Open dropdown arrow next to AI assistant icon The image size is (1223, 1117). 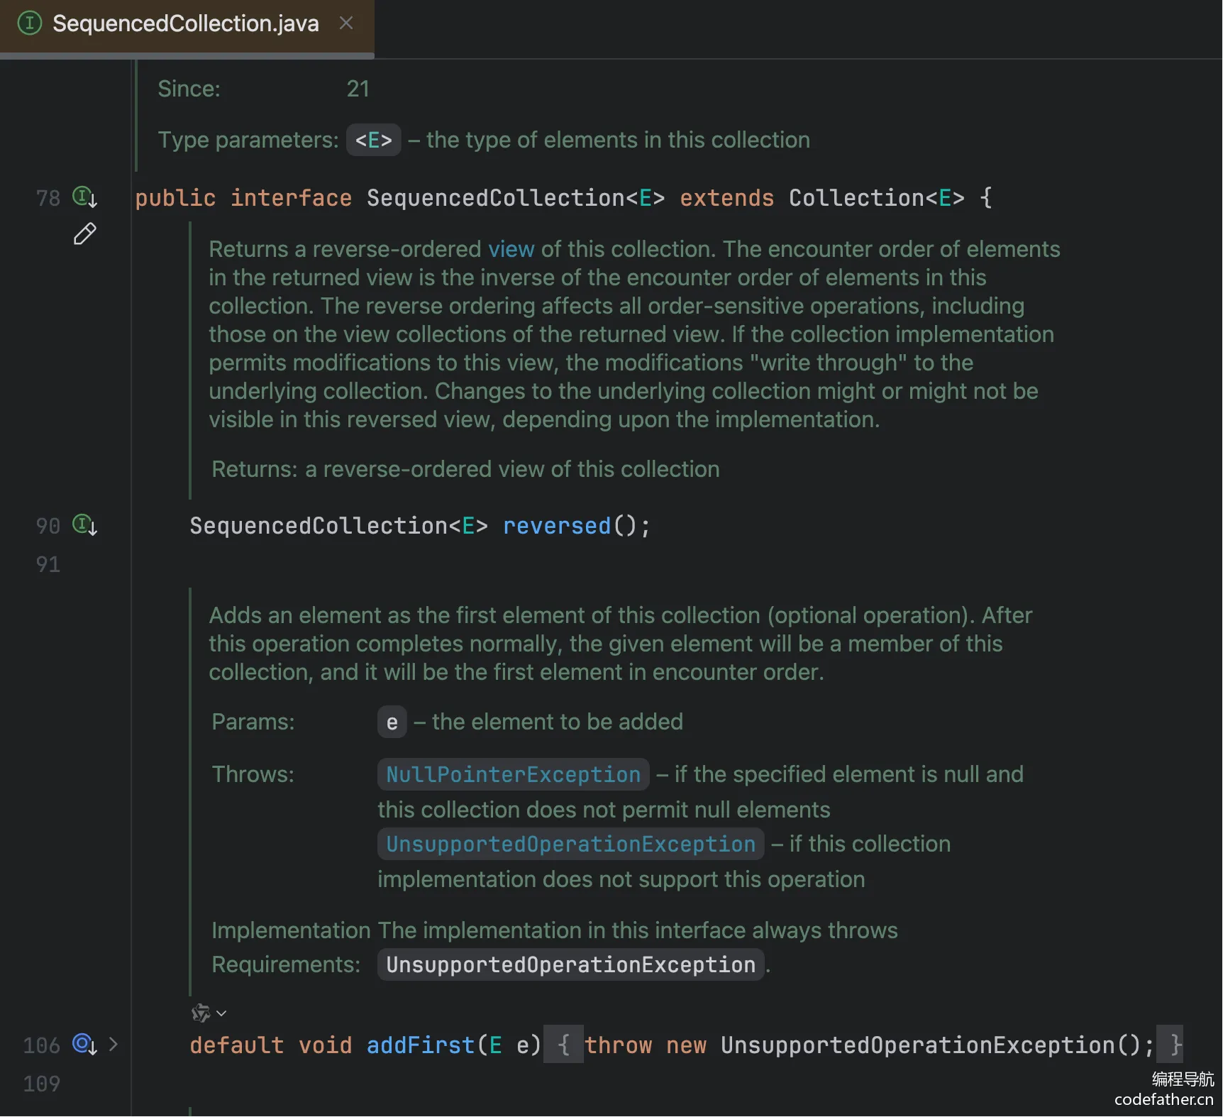(x=221, y=1013)
